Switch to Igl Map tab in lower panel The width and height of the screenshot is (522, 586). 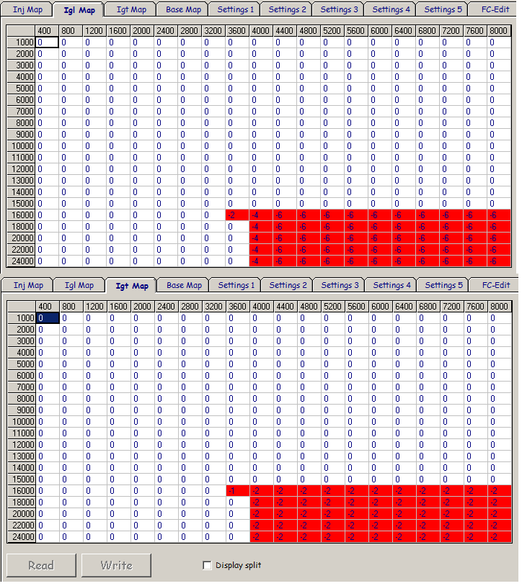(x=79, y=285)
